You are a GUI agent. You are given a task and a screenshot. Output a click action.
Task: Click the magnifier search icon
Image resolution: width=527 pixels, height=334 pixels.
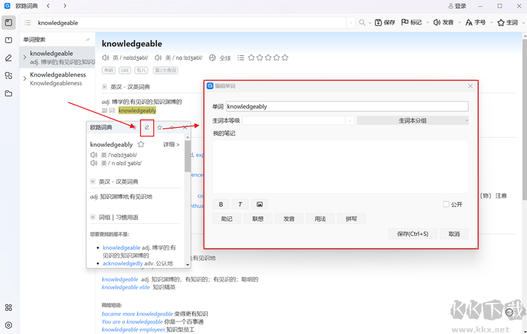tap(362, 22)
